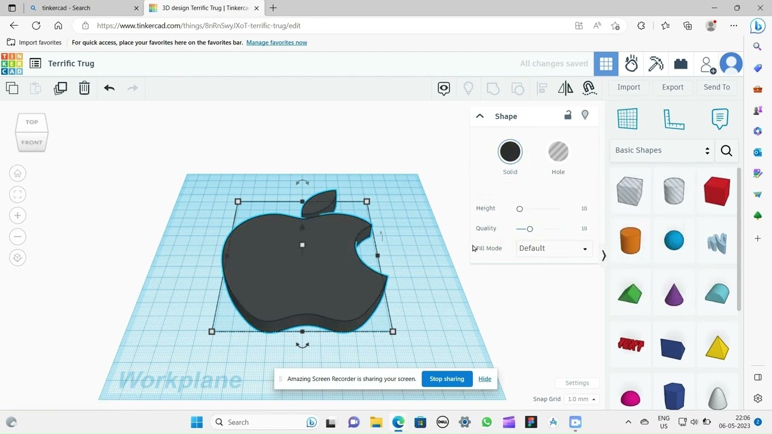Collapse the Shape panel chevron
The width and height of the screenshot is (772, 434).
480,116
